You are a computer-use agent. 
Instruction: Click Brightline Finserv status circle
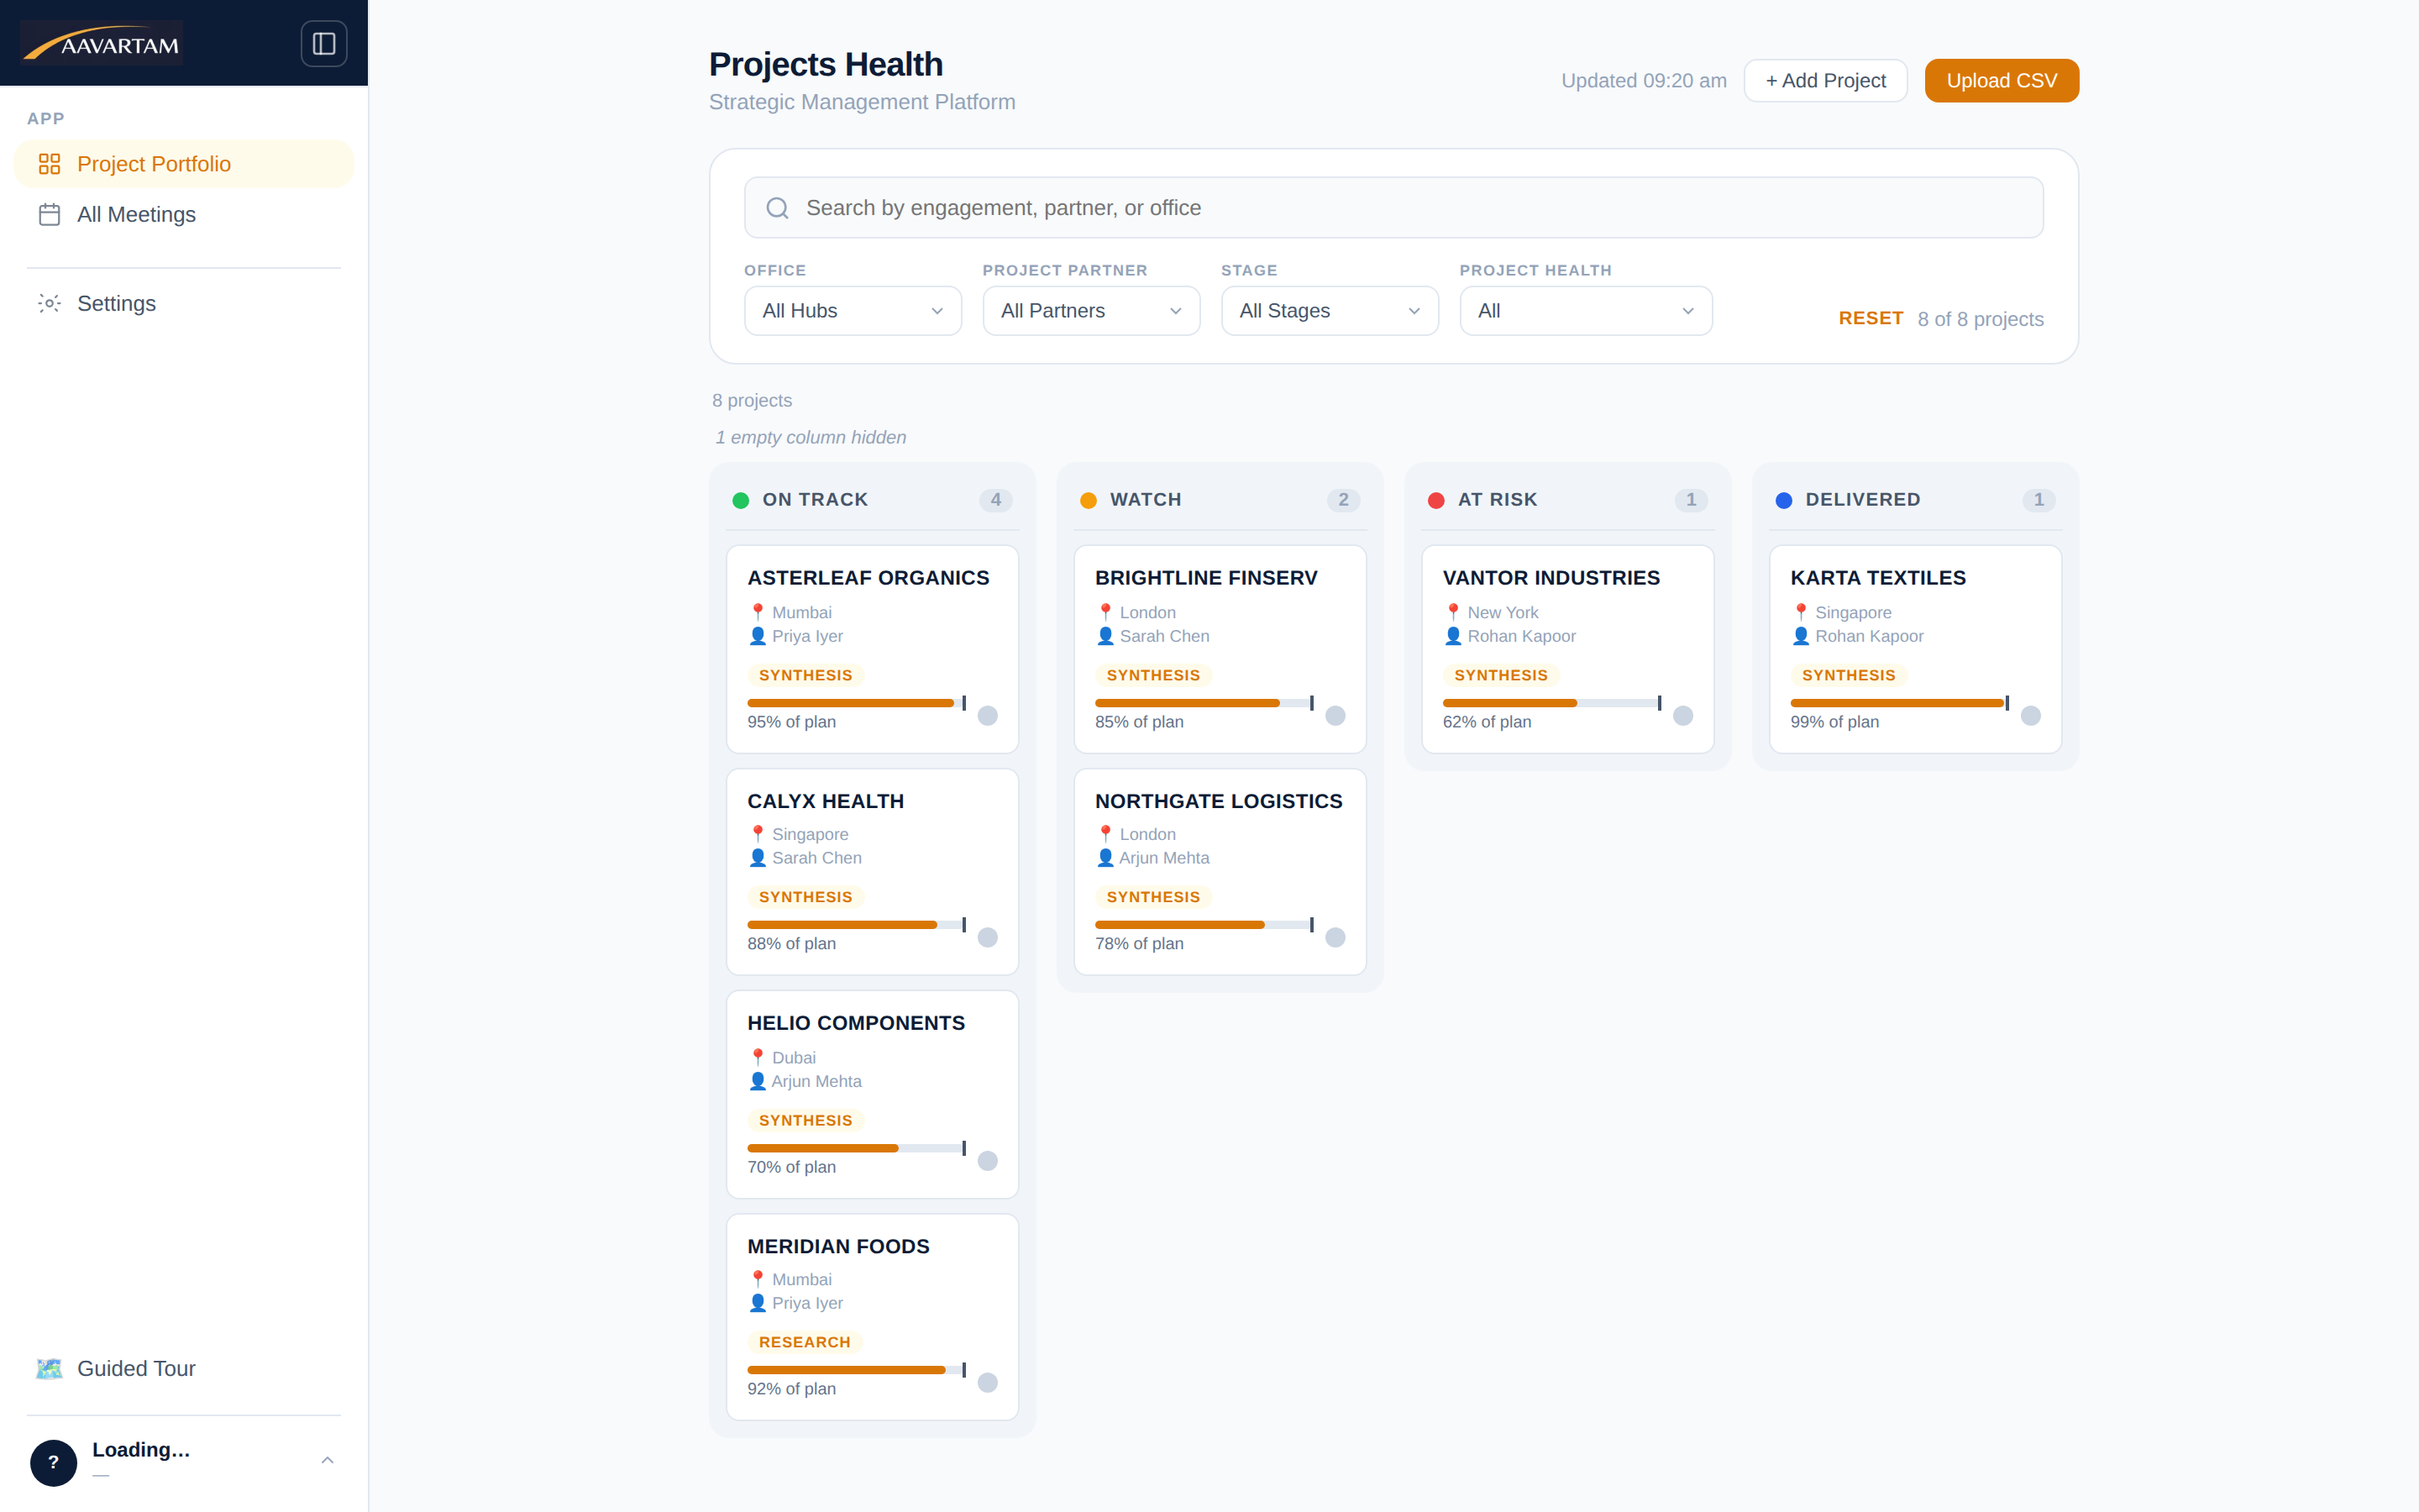(x=1335, y=715)
